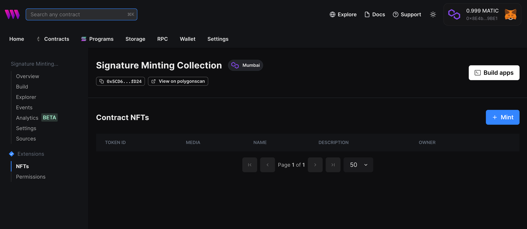Screen dimensions: 527x229
Task: Toggle light theme with sun icon
Action: 433,14
